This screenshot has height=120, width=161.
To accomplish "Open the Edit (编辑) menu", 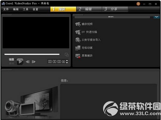I will 16,9.
